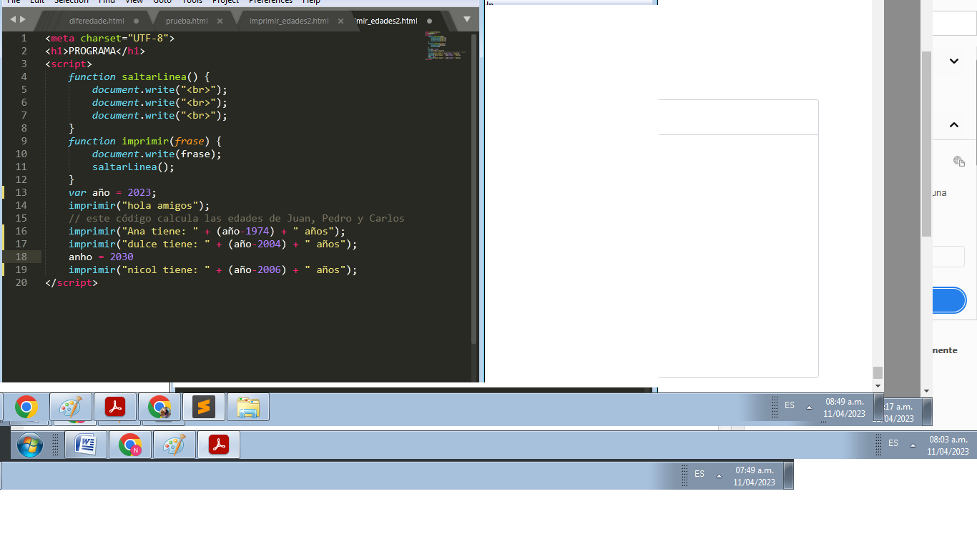
Task: Open Adobe Acrobat in the upper taskbar
Action: tap(115, 407)
